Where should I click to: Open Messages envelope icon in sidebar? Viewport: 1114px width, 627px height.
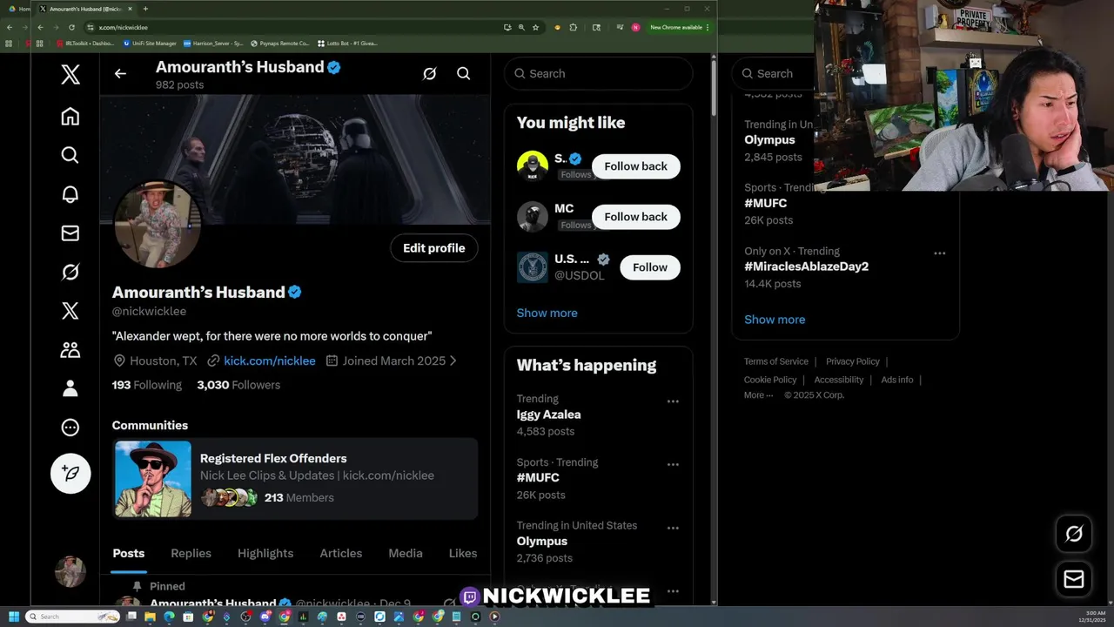pos(70,233)
